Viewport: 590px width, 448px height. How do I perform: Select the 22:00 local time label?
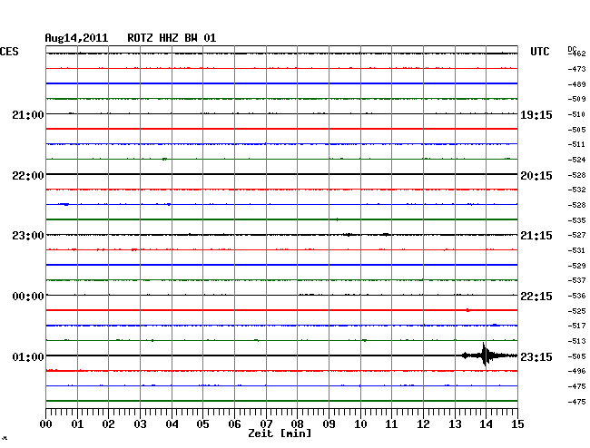[x=28, y=176]
